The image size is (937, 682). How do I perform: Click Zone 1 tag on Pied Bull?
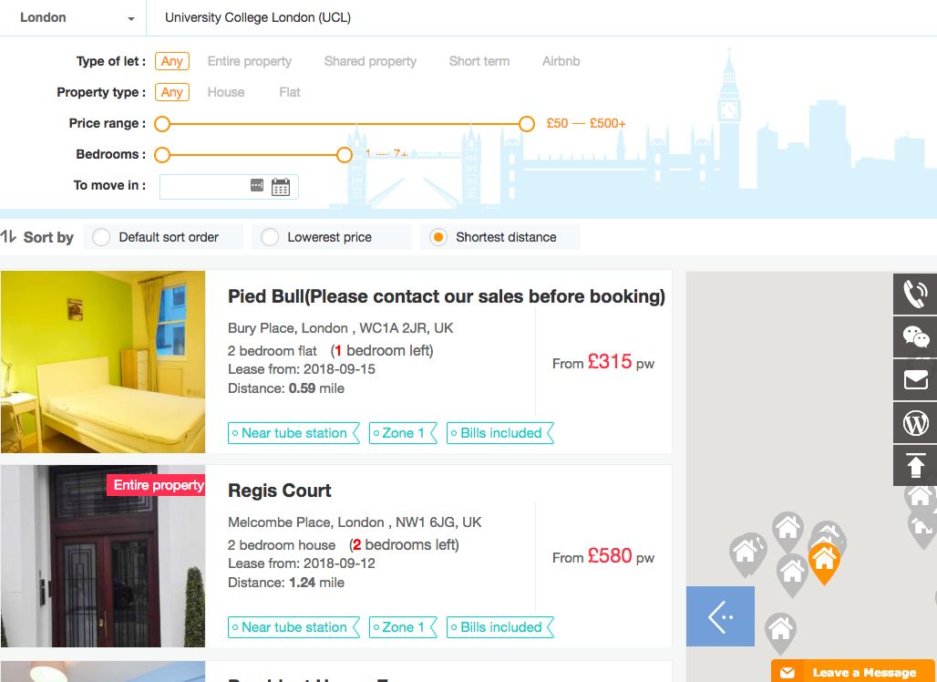click(x=403, y=433)
